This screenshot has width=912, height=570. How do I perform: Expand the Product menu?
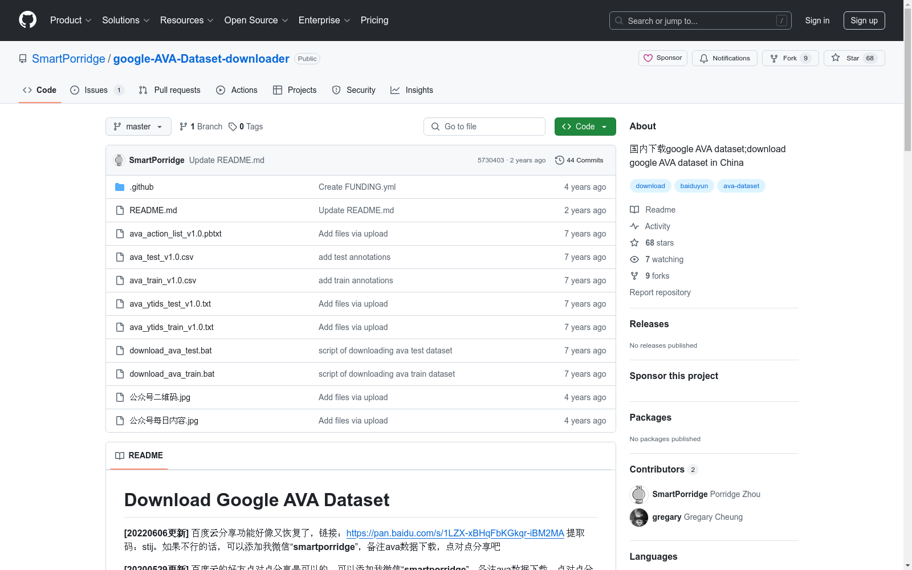point(71,20)
